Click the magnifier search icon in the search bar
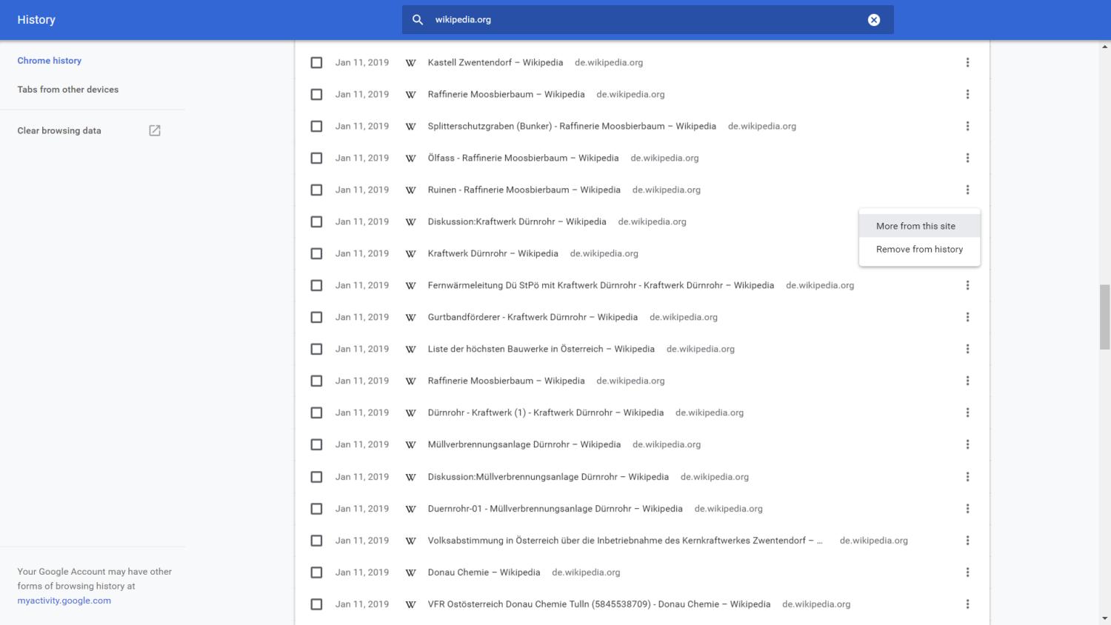 click(418, 20)
